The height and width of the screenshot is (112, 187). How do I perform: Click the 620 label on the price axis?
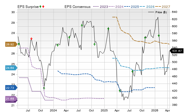175,19
